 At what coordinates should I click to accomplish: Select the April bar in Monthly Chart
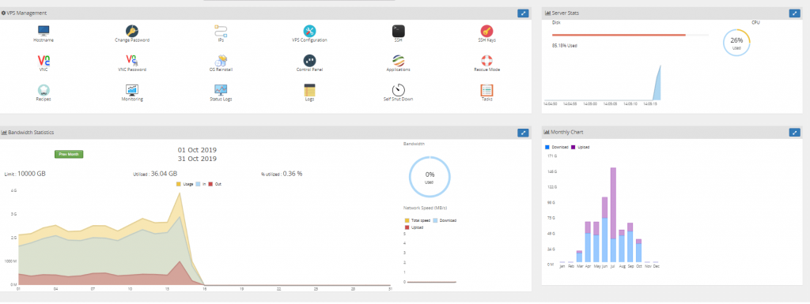click(588, 242)
